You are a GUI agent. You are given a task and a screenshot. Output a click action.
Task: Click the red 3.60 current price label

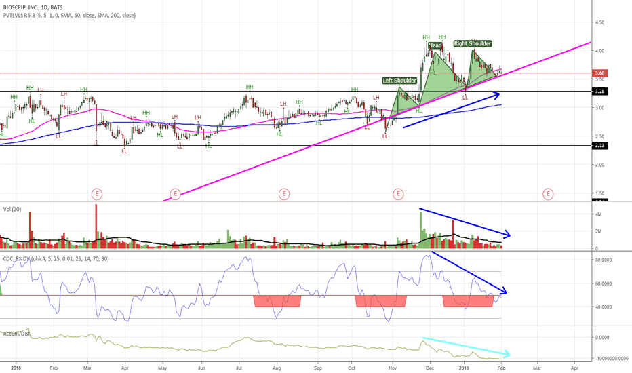599,73
